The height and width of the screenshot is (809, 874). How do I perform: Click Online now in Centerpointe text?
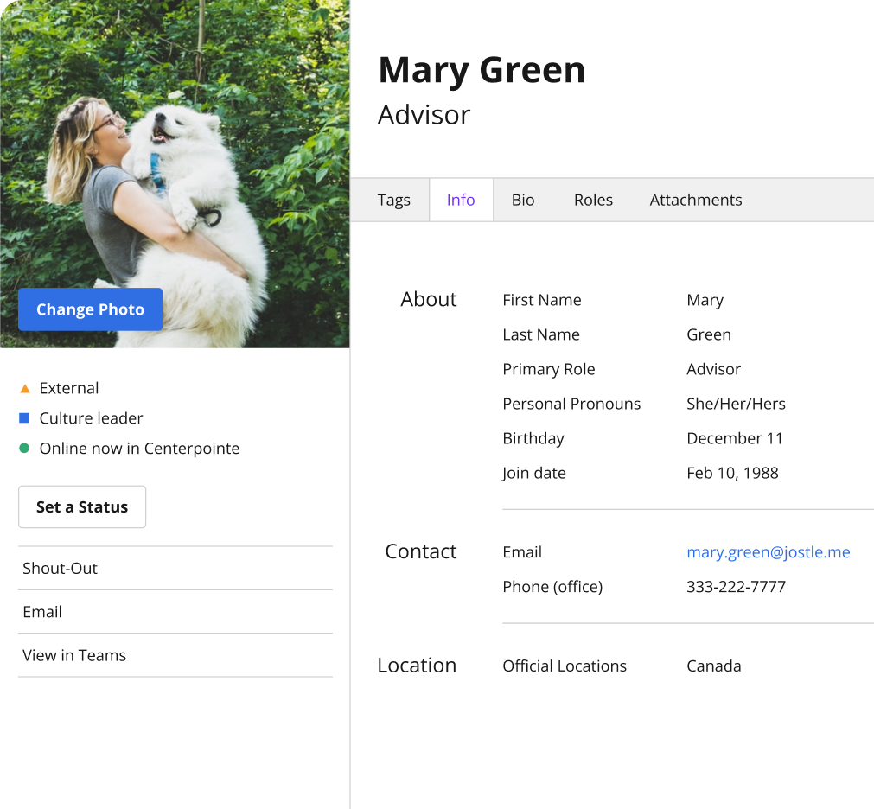(x=139, y=449)
